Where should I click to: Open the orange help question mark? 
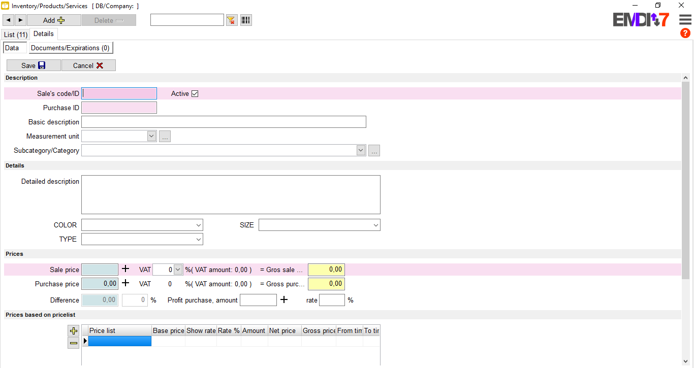point(685,34)
